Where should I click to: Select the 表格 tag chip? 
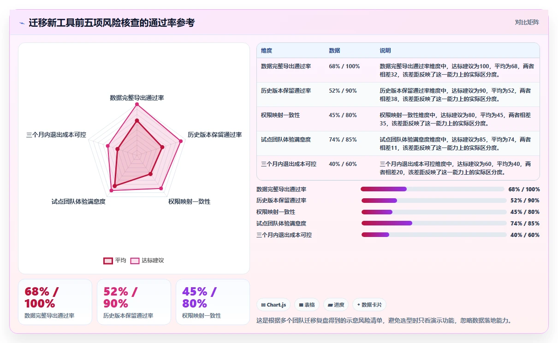click(307, 305)
